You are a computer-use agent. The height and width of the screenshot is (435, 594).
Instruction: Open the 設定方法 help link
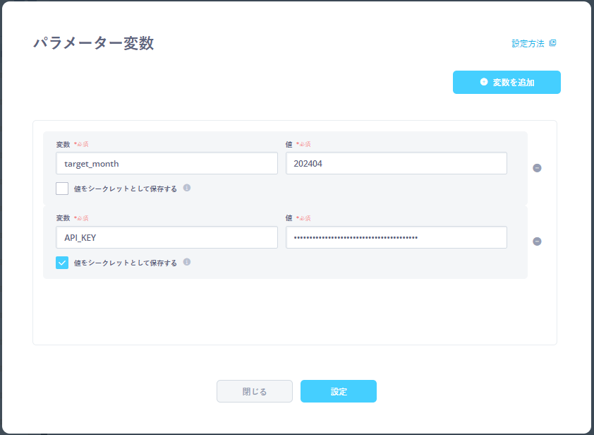[528, 43]
